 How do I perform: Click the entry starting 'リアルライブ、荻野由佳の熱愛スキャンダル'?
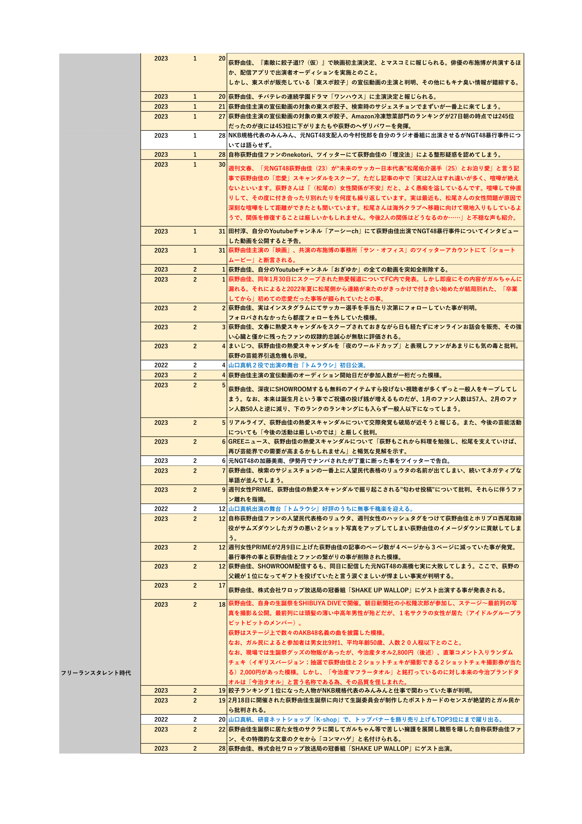pyautogui.click(x=375, y=427)
